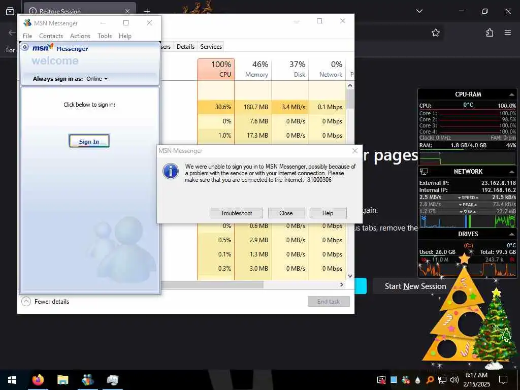Switch to Task Manager Details tab
This screenshot has width=520, height=390.
185,46
